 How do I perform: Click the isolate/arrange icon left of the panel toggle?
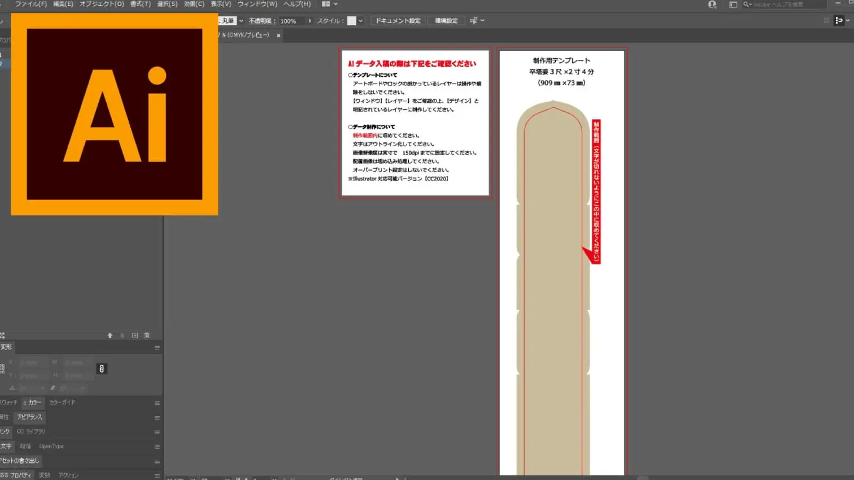click(x=827, y=20)
